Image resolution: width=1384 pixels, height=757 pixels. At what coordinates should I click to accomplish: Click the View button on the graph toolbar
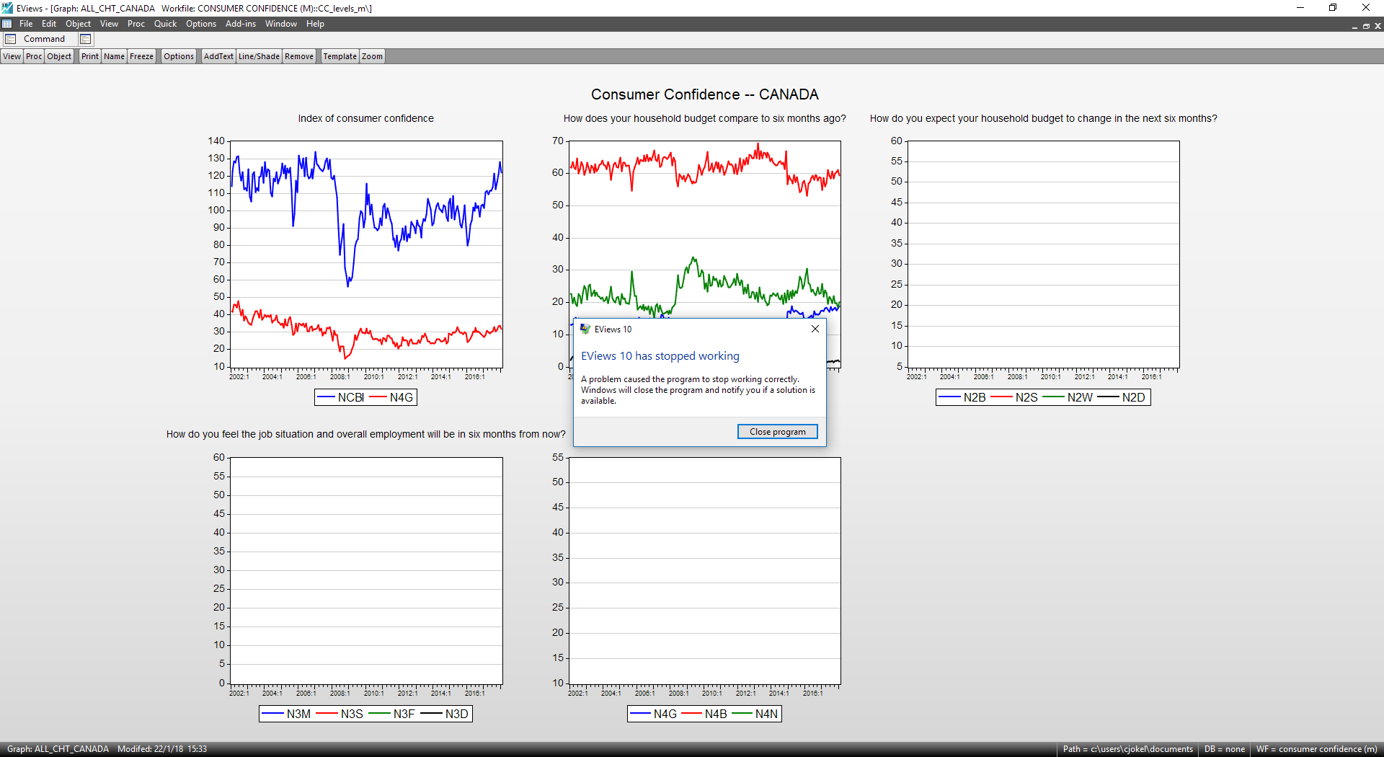tap(12, 56)
